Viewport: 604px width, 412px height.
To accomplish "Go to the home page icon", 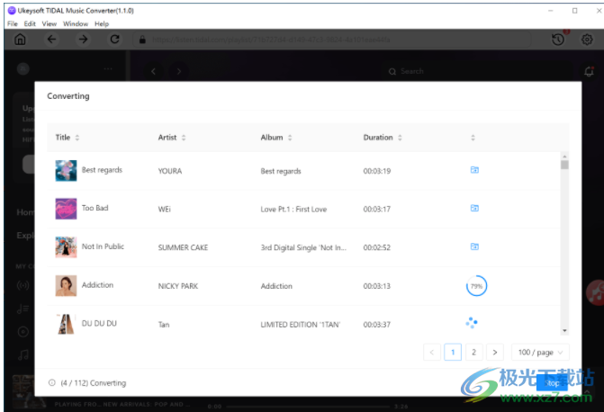I will tap(20, 40).
